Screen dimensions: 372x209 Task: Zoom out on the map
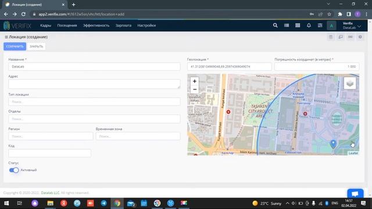click(x=195, y=89)
